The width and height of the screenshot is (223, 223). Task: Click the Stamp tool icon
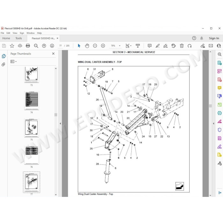174,46
